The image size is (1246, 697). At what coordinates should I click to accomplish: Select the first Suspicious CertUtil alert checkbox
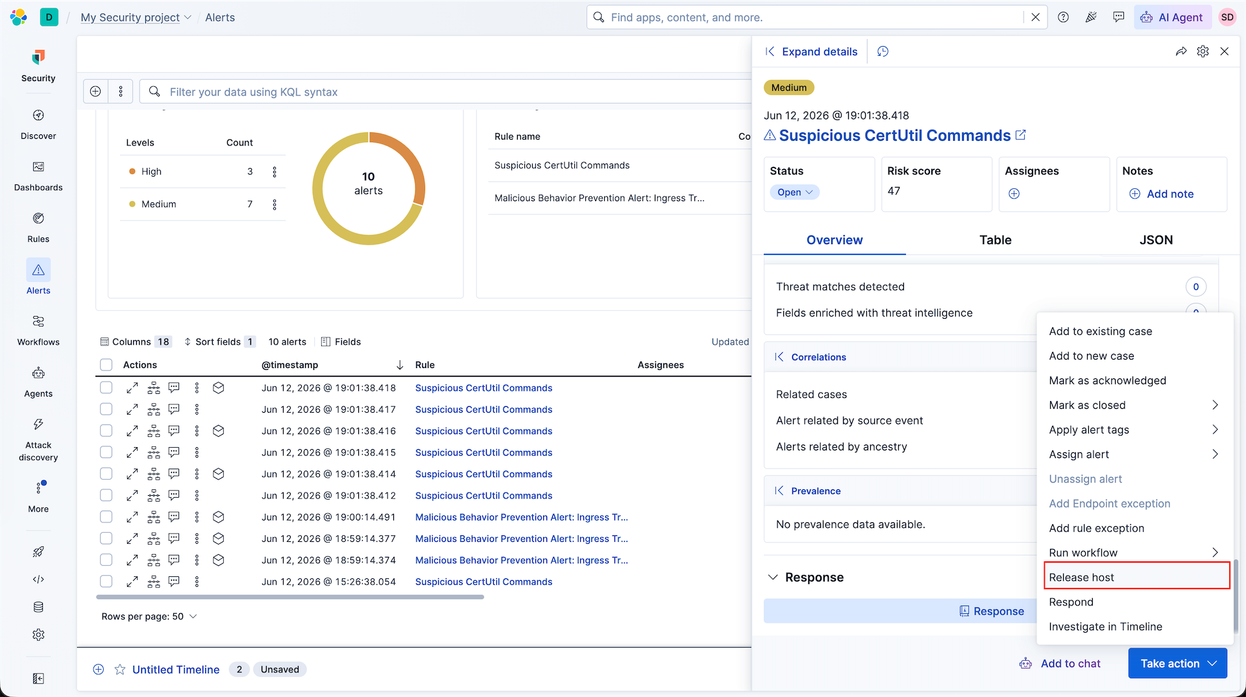(x=106, y=388)
